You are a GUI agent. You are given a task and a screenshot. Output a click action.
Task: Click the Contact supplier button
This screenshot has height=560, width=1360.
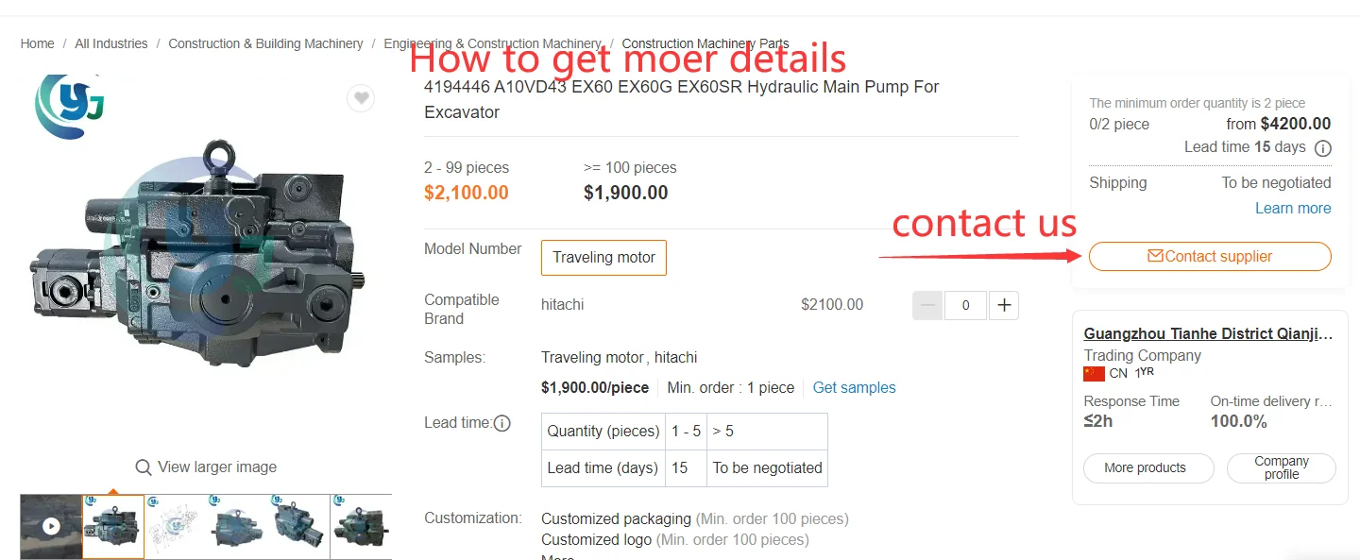tap(1210, 256)
